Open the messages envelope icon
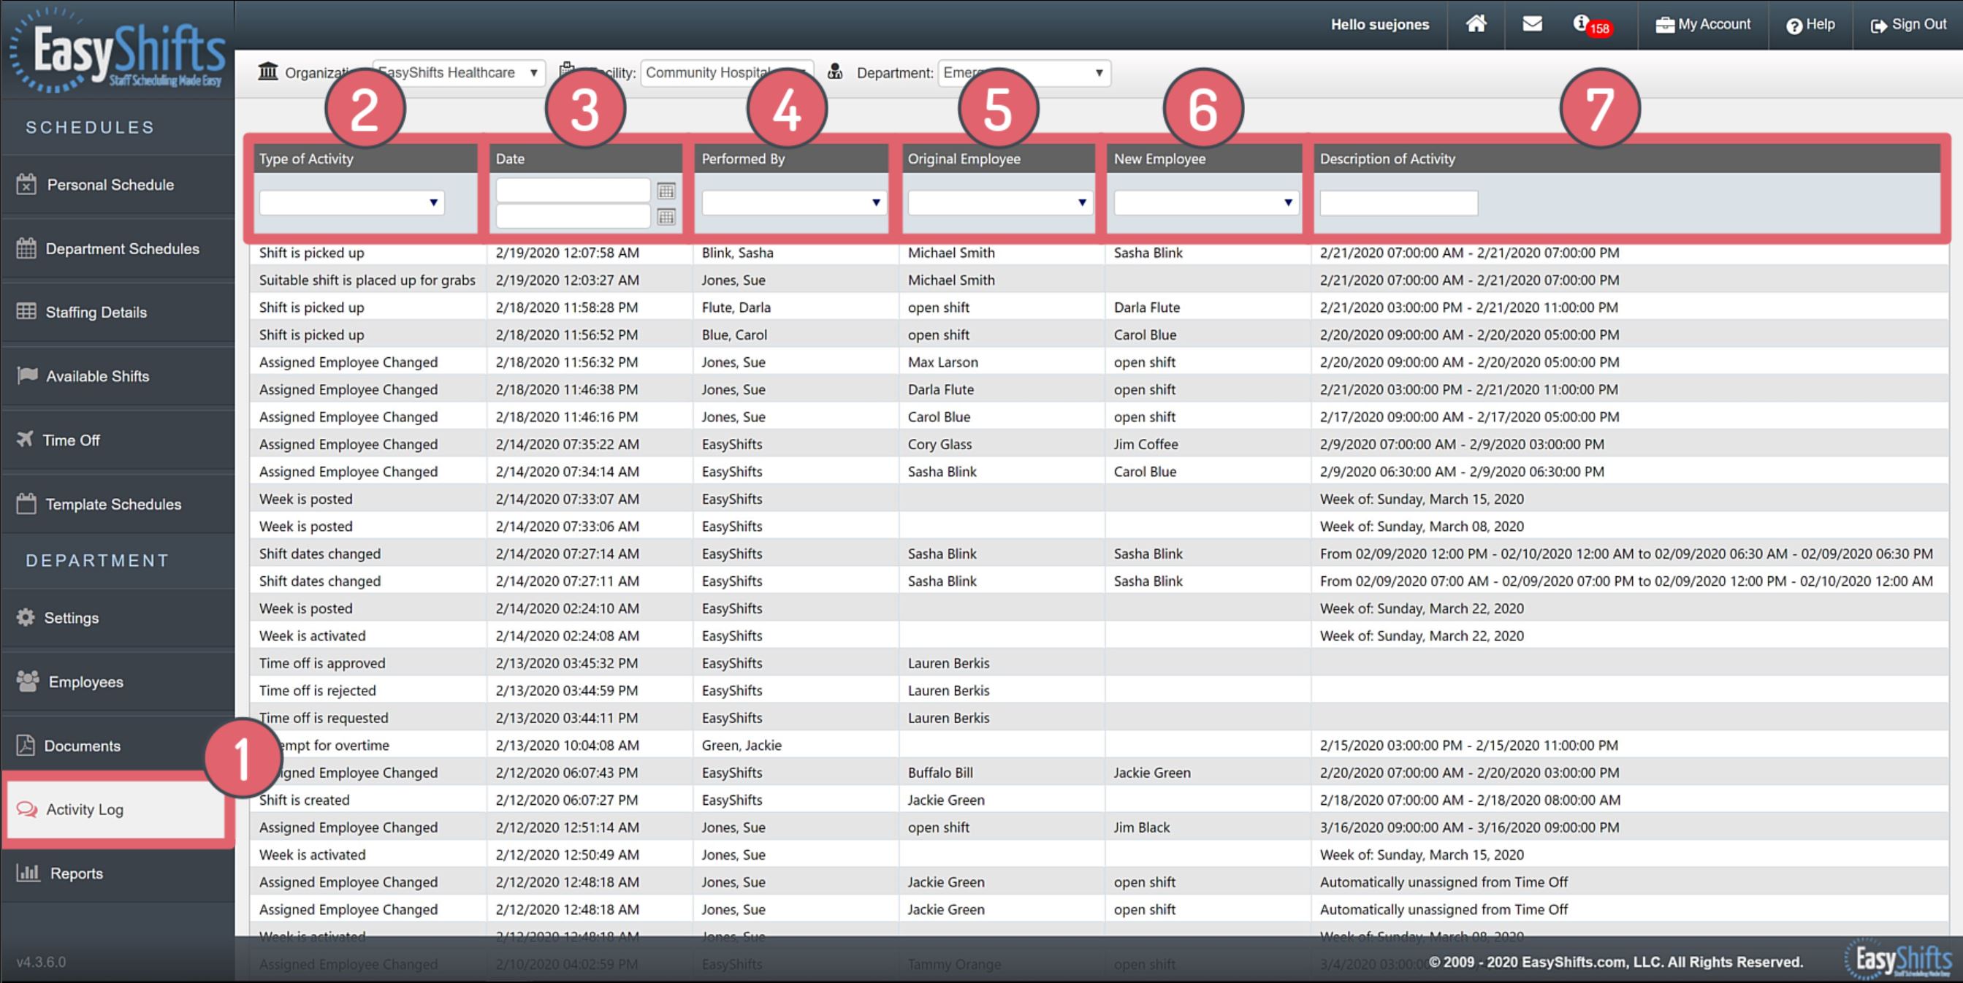The width and height of the screenshot is (1963, 983). [x=1532, y=24]
